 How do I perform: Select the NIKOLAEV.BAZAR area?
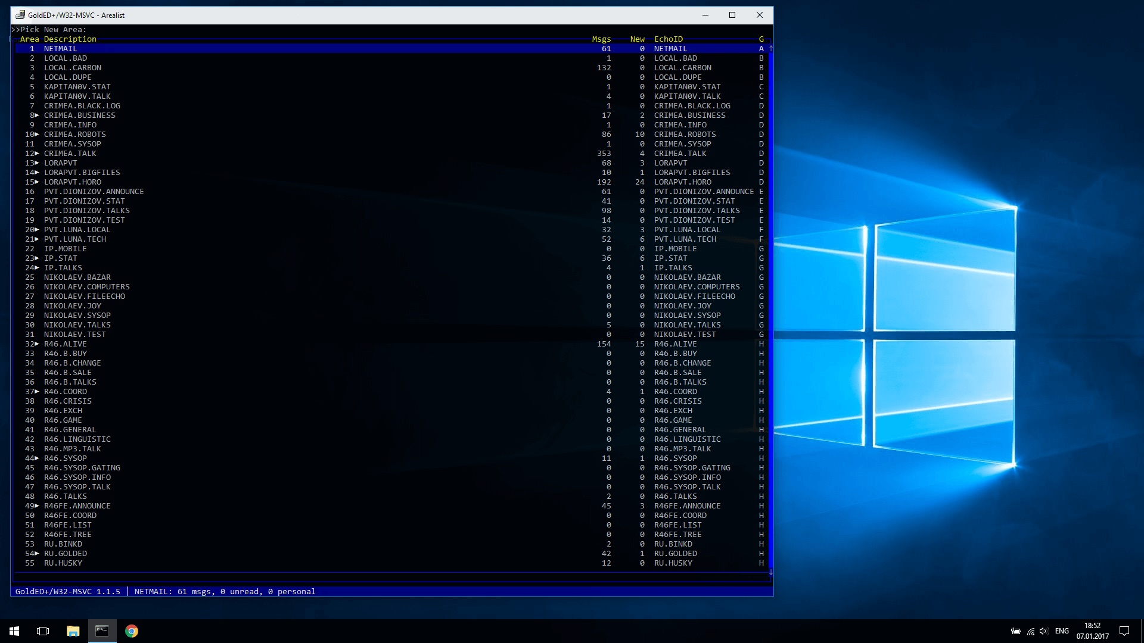tap(391, 277)
